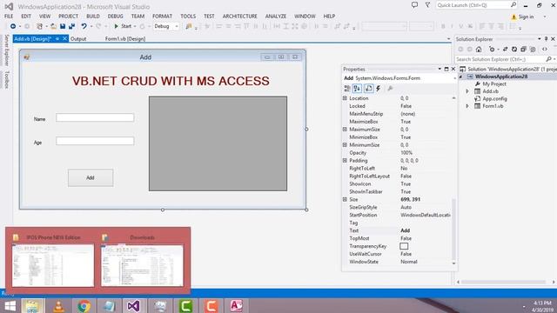Open the FORMAT menu
Screen dimensions: 557x313
point(162,17)
